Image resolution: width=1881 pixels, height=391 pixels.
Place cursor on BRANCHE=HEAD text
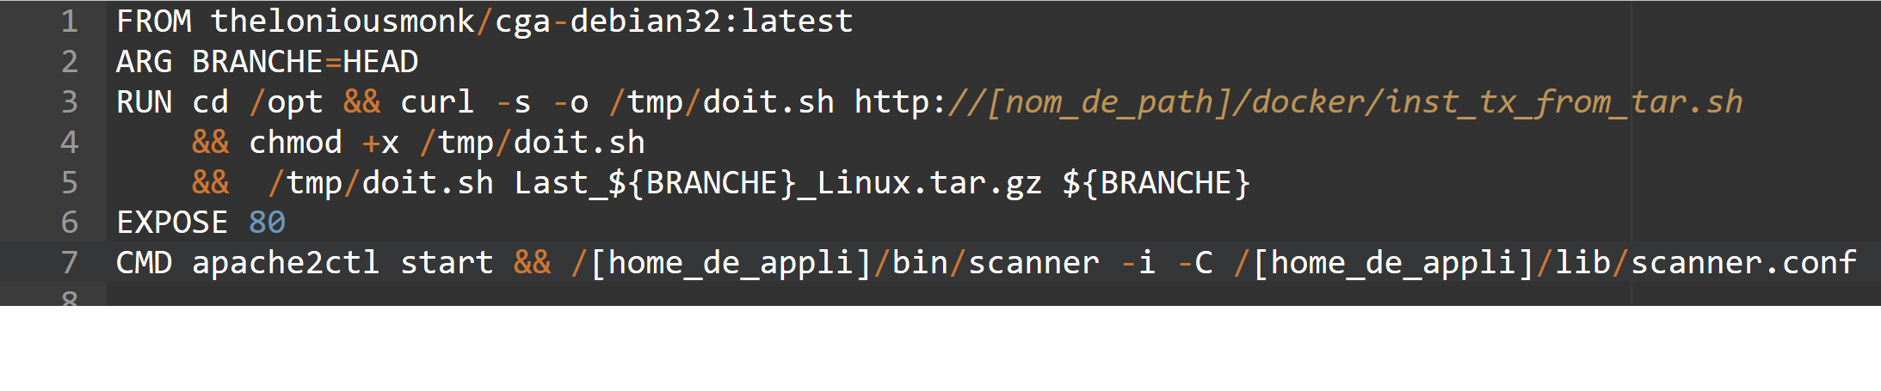pyautogui.click(x=305, y=62)
